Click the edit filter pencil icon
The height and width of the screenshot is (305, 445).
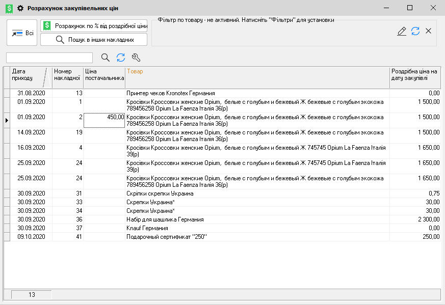coord(402,31)
